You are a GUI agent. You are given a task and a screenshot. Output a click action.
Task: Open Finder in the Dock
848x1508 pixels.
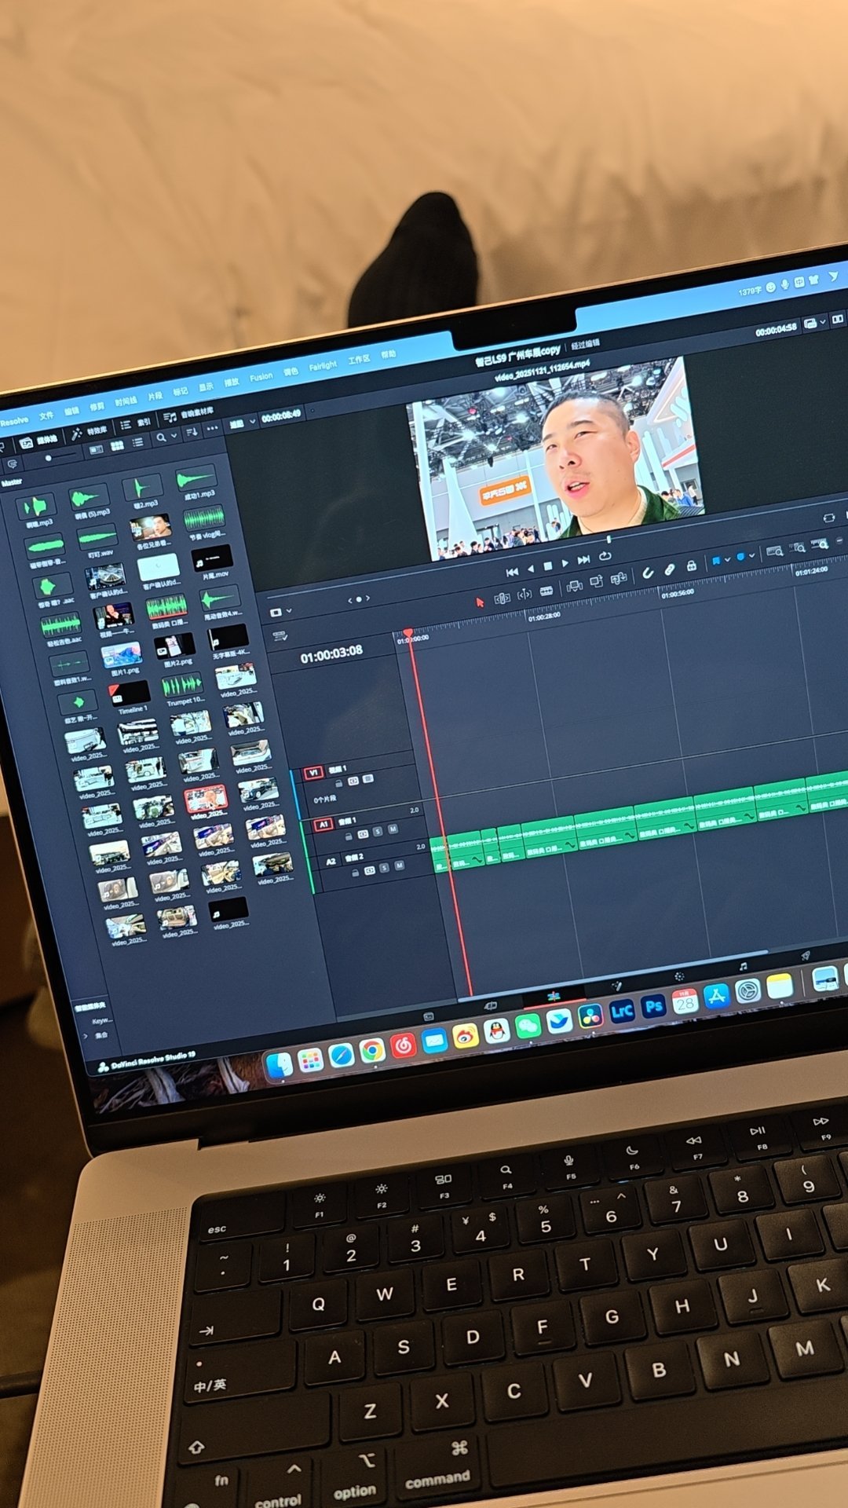click(279, 1065)
